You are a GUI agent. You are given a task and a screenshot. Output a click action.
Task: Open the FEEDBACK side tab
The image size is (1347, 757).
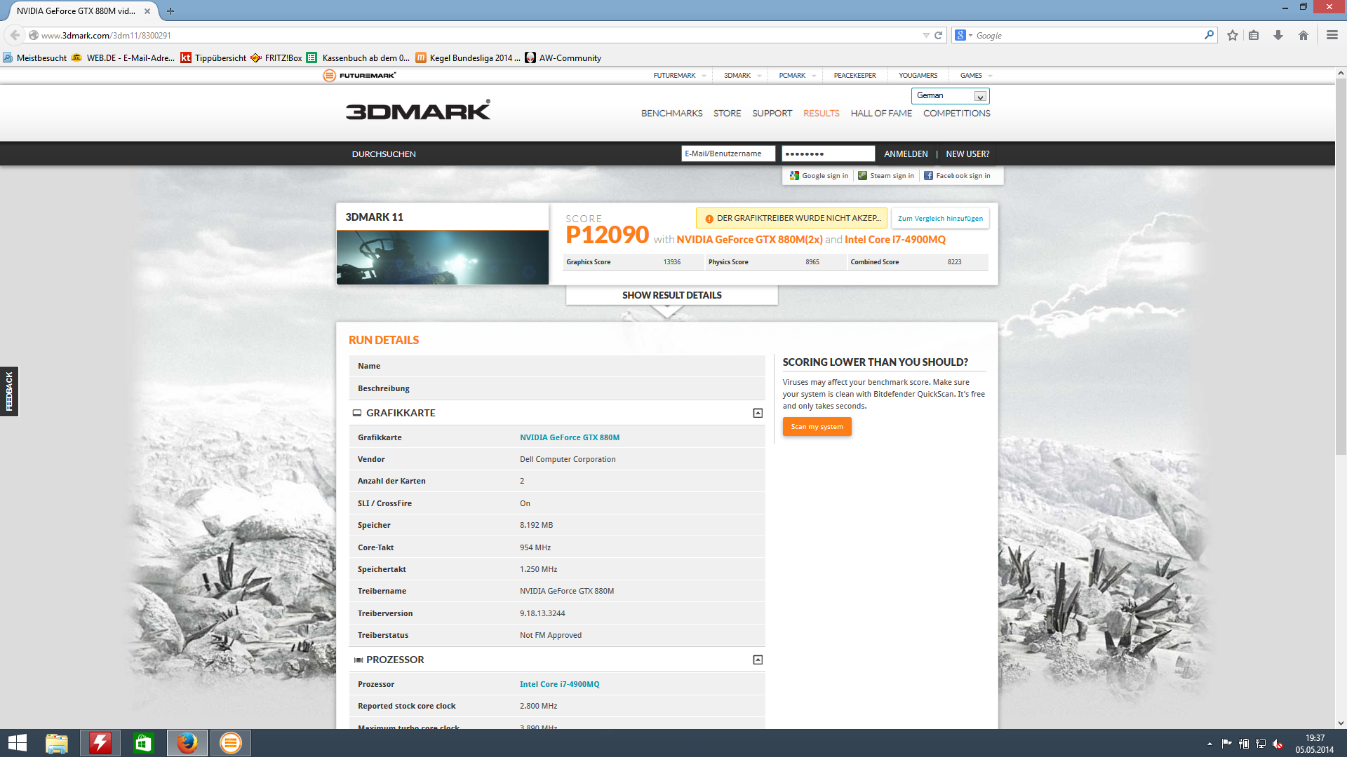pyautogui.click(x=9, y=392)
